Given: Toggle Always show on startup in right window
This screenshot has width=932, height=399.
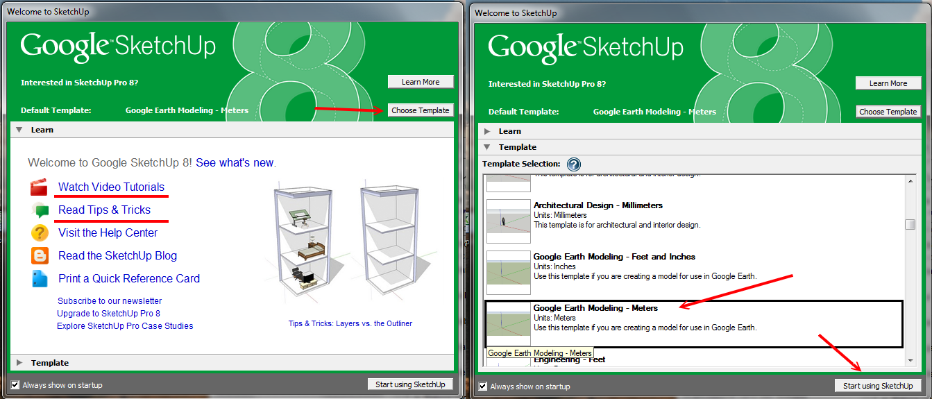Looking at the screenshot, I should [483, 386].
